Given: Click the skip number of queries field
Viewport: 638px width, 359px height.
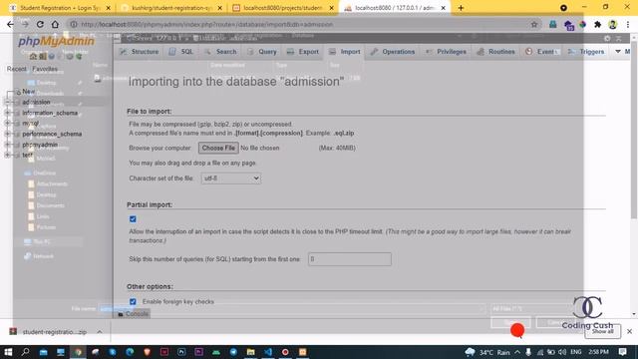Looking at the screenshot, I should pyautogui.click(x=350, y=259).
